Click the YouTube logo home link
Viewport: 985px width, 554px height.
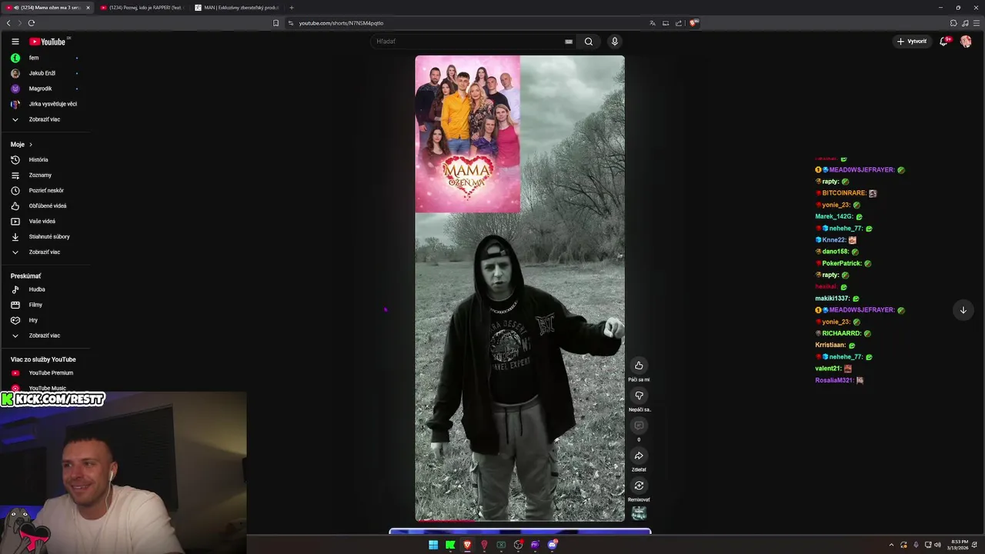48,42
